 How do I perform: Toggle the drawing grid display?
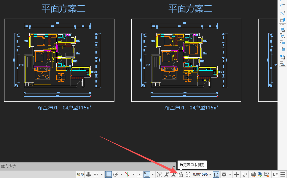coord(88,174)
